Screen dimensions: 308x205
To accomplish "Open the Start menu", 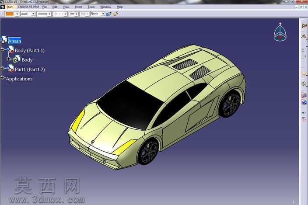I will point(10,7).
